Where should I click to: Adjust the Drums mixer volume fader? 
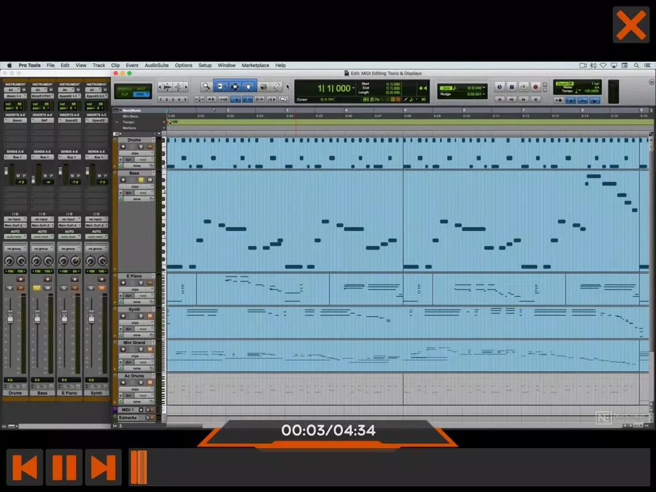click(x=10, y=318)
